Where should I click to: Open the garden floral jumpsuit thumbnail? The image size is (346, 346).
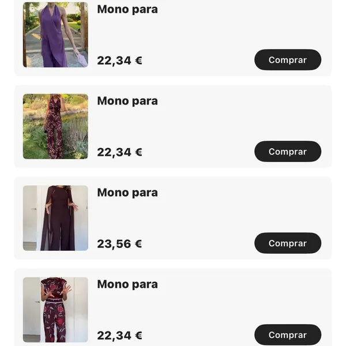(x=55, y=126)
